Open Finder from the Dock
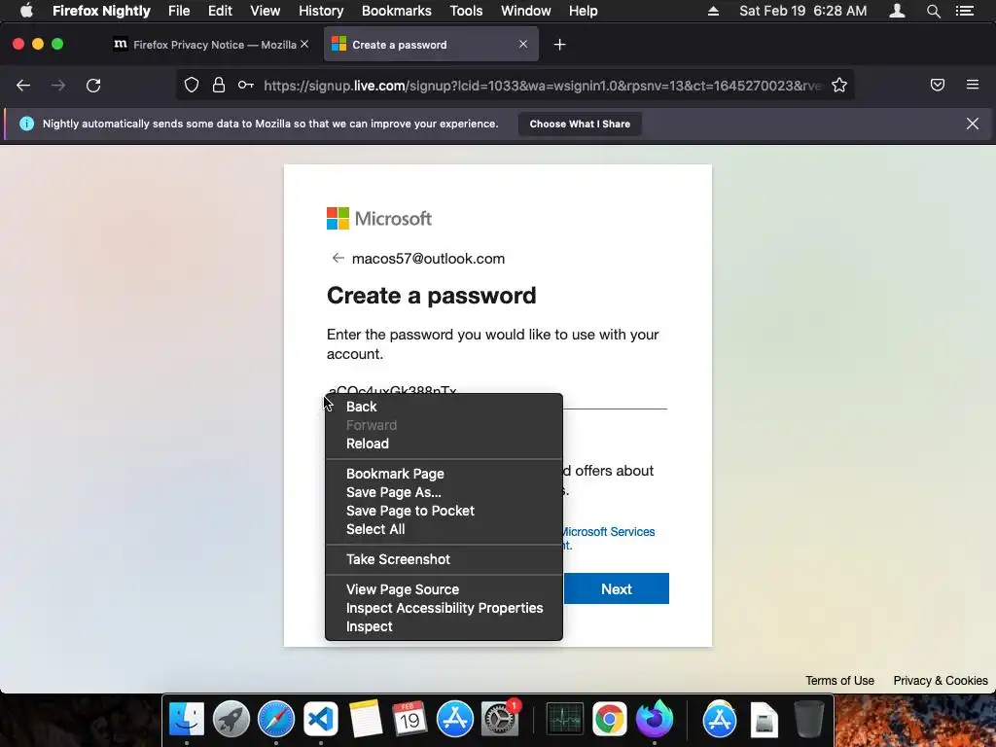This screenshot has width=996, height=747. (187, 719)
